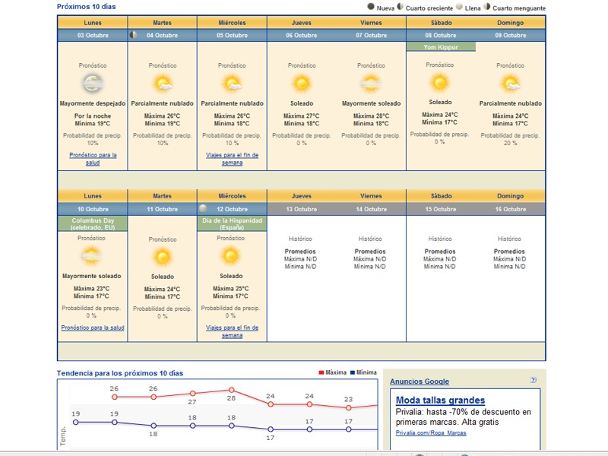This screenshot has height=456, width=608.
Task: Click the sunny icon for 06 Octubre
Action: (x=302, y=84)
